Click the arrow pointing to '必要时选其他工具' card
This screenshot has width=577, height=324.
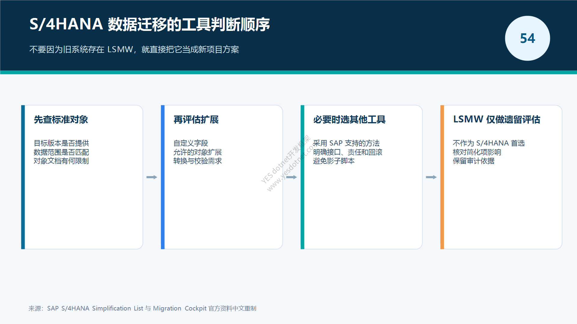(x=292, y=177)
